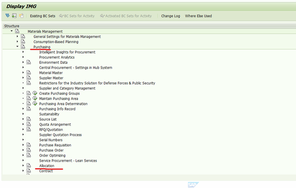Select Order Optimizing tree item
Screen dimensions: 296x188
click(52, 155)
